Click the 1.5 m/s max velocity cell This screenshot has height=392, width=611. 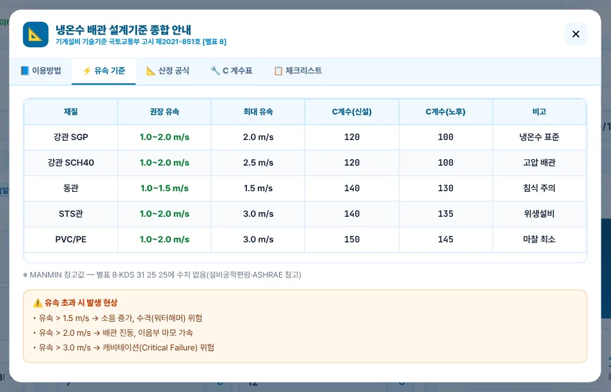coord(258,188)
